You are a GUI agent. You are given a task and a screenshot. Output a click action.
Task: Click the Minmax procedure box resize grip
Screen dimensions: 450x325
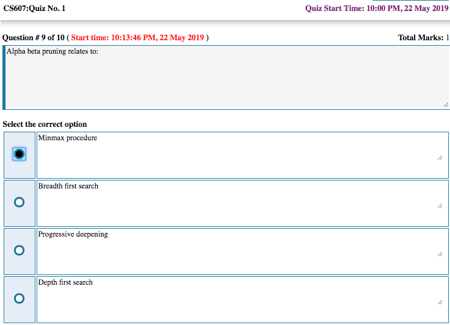[440, 157]
